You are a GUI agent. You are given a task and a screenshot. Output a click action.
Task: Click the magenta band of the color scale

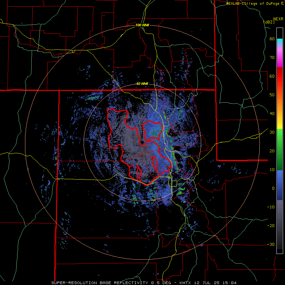[x=280, y=58]
